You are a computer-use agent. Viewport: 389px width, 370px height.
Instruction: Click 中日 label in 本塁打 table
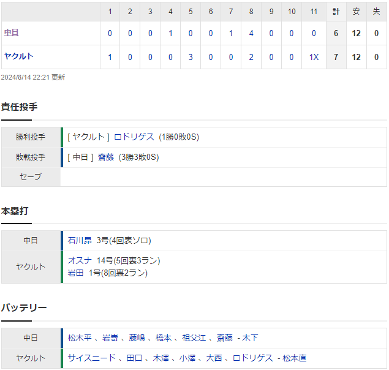click(x=31, y=241)
